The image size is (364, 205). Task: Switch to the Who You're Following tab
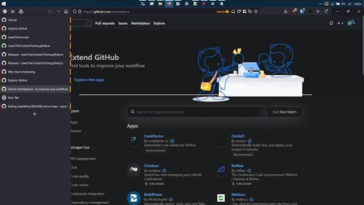[x=35, y=72]
